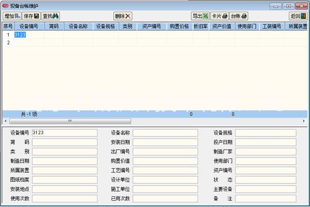This screenshot has width=310, height=207.
Task: Click the 共 -1 项 summary text
Action: pyautogui.click(x=29, y=114)
